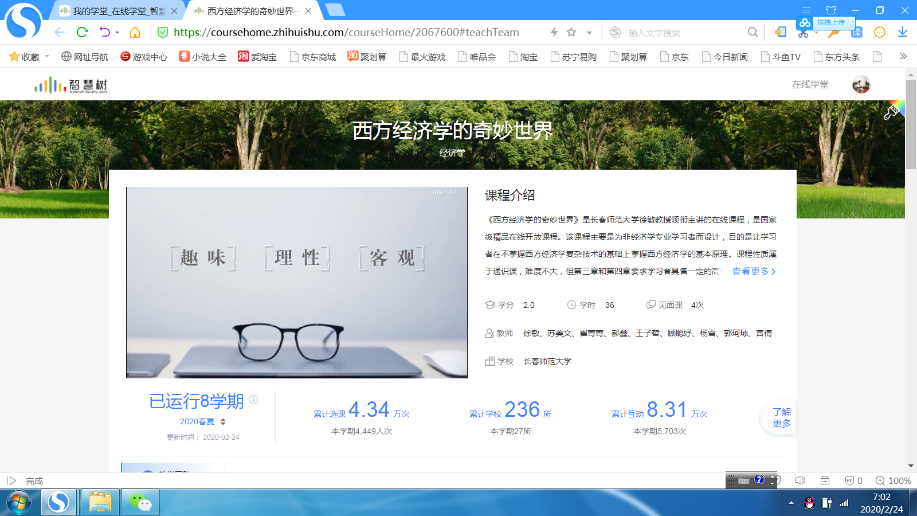
Task: Click the blue translate (译) icon
Action: (856, 33)
